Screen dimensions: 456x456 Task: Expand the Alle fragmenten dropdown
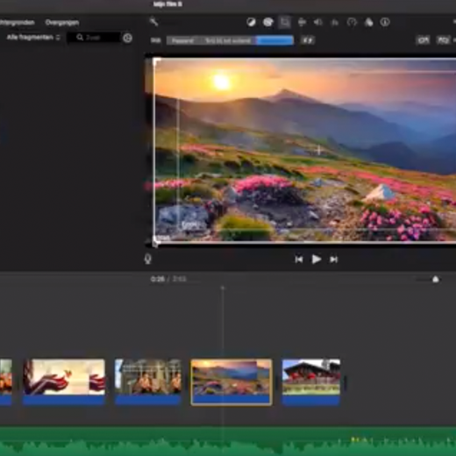[33, 38]
